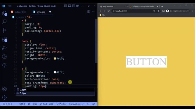This screenshot has width=195, height=109.
Task: Open the VS Code hamburger menu
Action: (10, 6)
